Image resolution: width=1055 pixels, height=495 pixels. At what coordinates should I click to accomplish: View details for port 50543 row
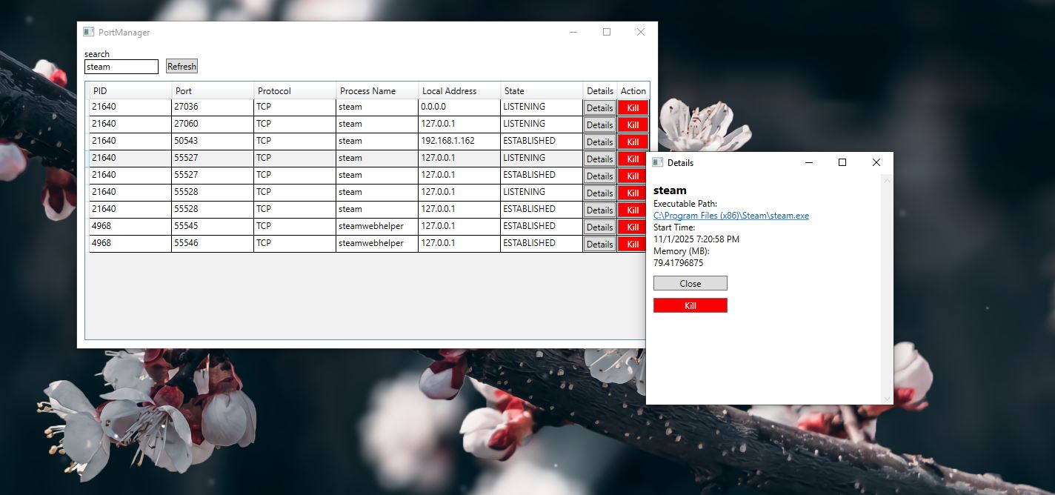[599, 142]
